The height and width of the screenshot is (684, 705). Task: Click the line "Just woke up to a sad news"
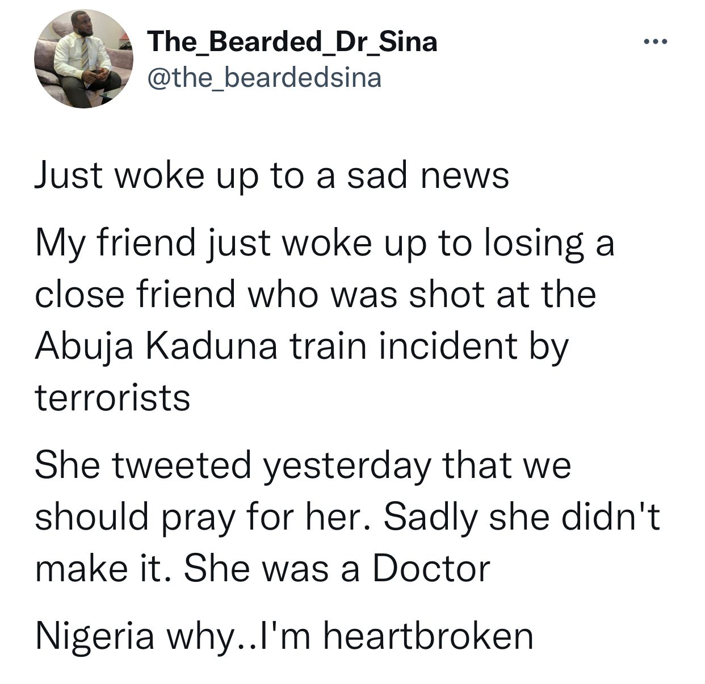coord(272,175)
